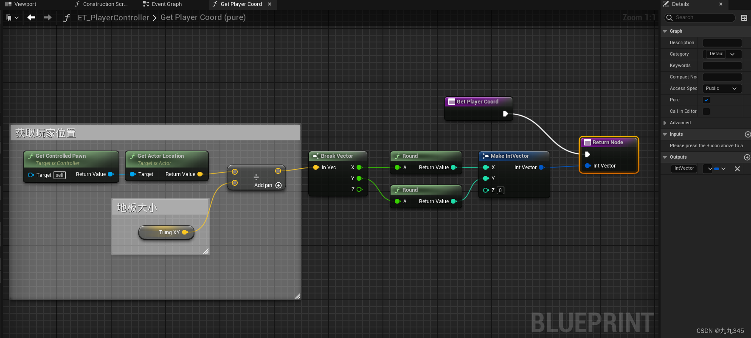Screen dimensions: 751x338
Task: Collapse the Inputs section
Action: click(x=665, y=134)
